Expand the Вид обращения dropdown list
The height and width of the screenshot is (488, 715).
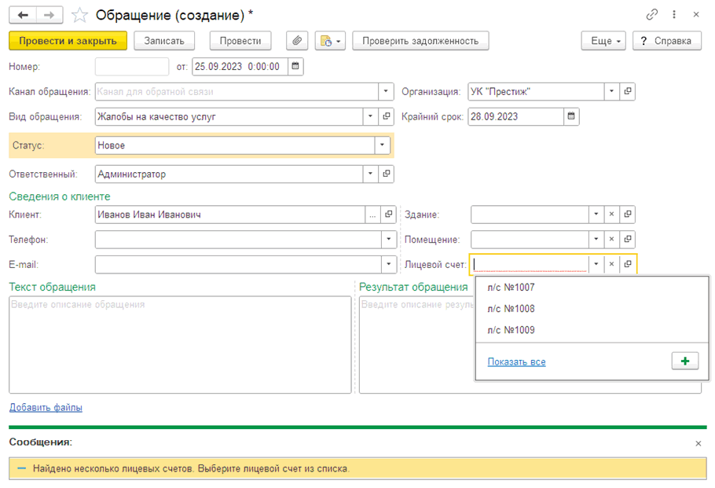click(x=370, y=117)
